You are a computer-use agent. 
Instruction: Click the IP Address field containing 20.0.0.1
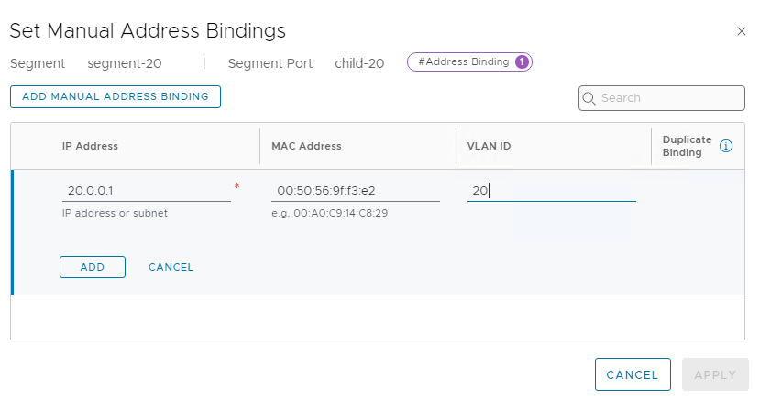tap(146, 190)
